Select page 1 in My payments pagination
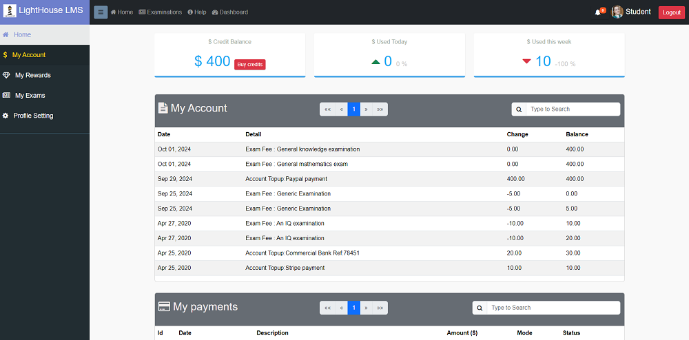This screenshot has height=340, width=689. pos(353,308)
